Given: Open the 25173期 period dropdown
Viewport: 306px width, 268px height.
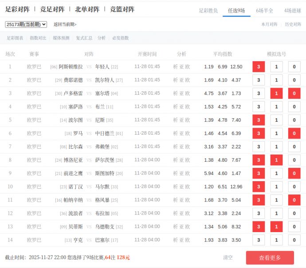Looking at the screenshot, I should (x=26, y=24).
